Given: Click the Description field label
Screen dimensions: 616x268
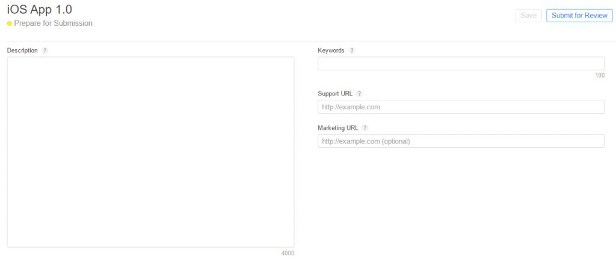Looking at the screenshot, I should click(x=22, y=50).
